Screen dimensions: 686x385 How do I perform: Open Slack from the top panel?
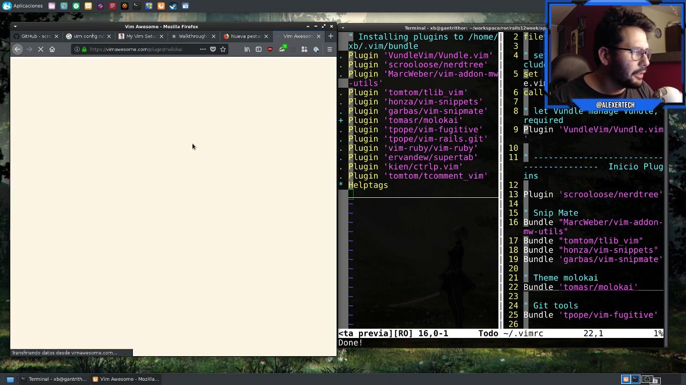point(100,6)
